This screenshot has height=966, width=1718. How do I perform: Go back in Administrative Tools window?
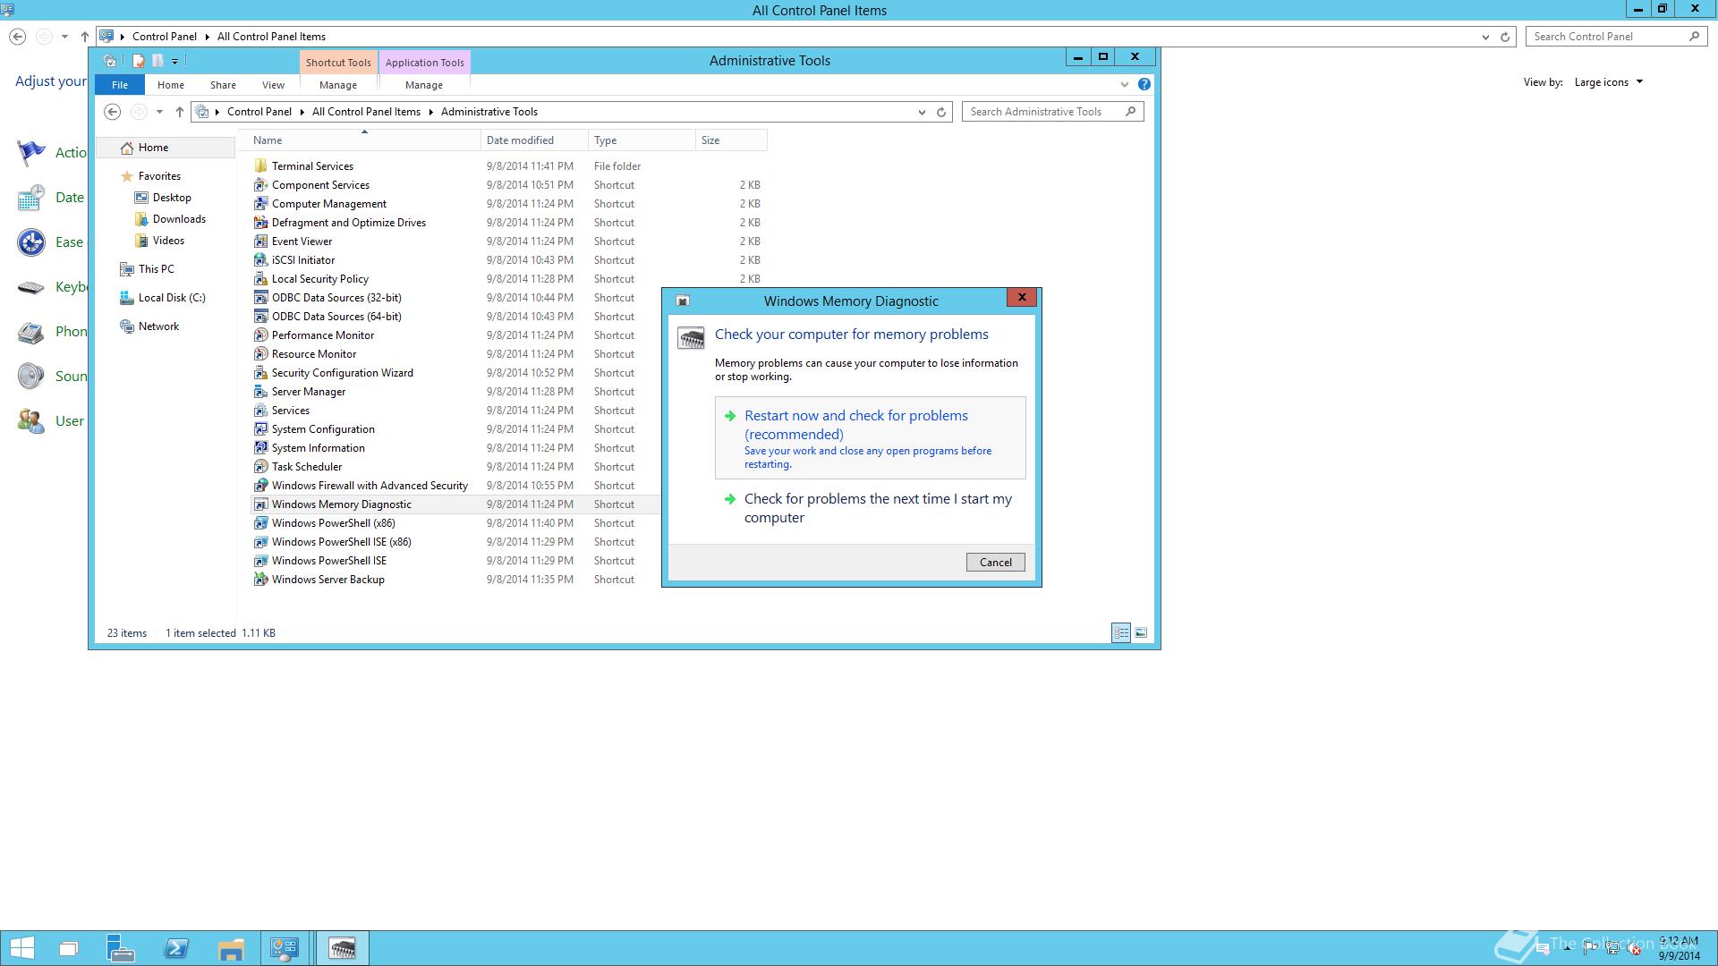point(112,112)
